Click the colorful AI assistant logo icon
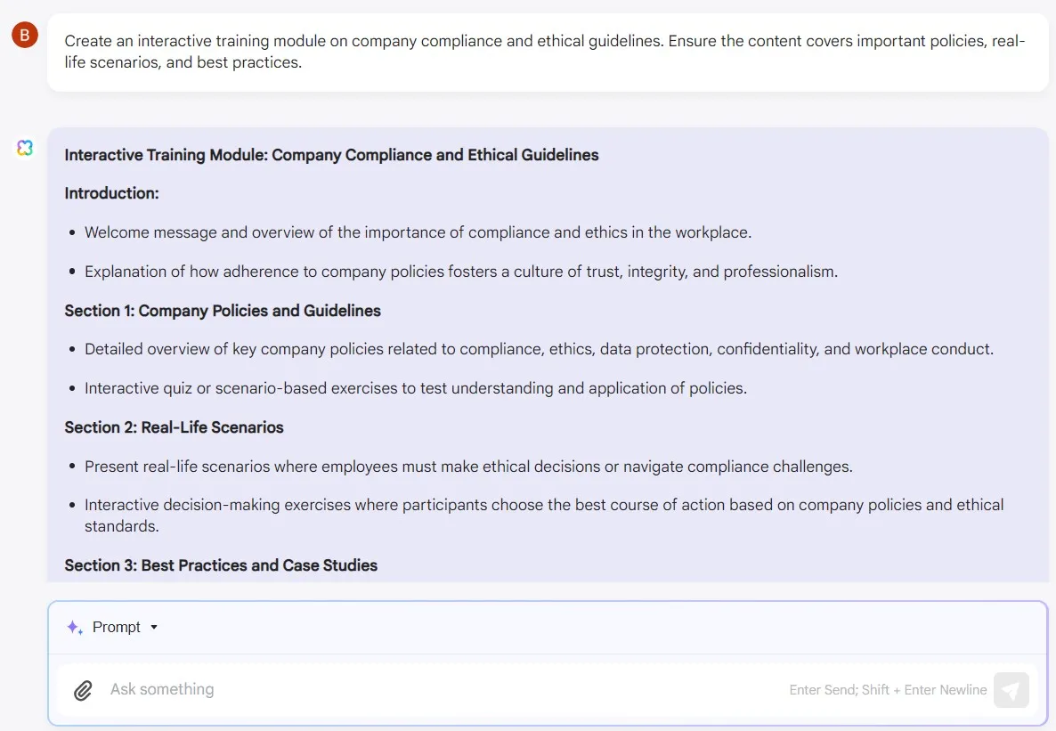 coord(25,148)
